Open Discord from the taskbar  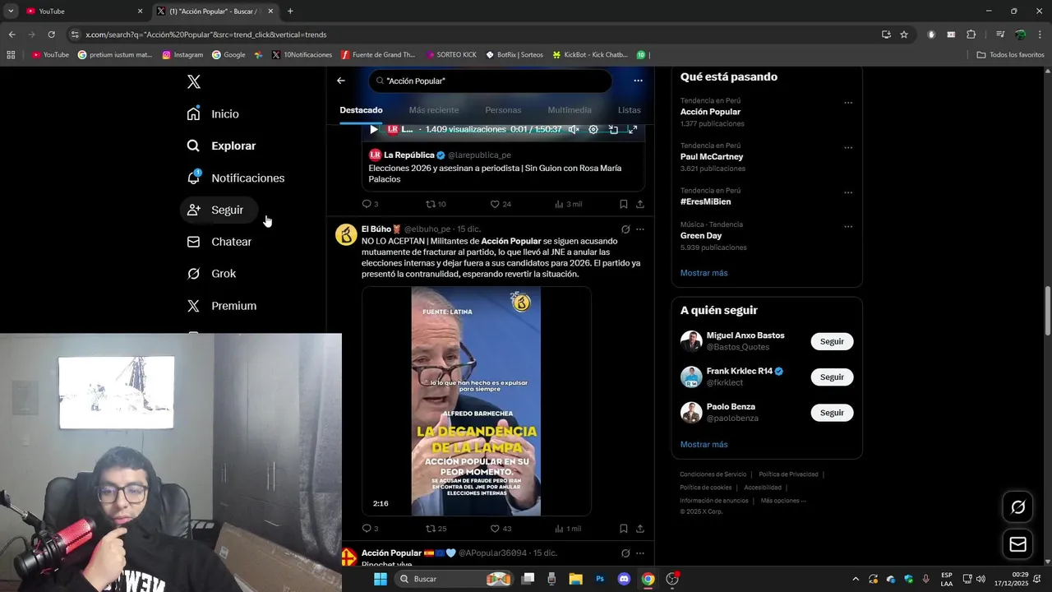(x=624, y=579)
